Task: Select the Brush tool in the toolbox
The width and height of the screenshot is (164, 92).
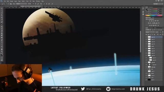Action: pos(2,24)
